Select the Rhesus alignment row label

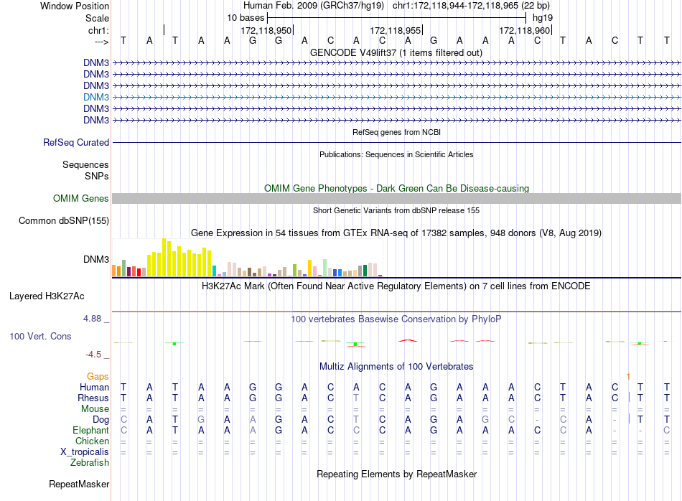(x=93, y=398)
